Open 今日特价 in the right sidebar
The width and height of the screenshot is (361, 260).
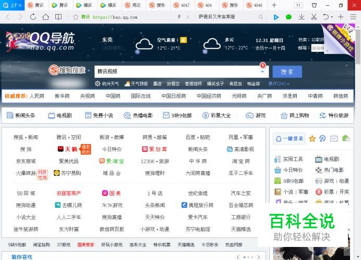(x=288, y=170)
